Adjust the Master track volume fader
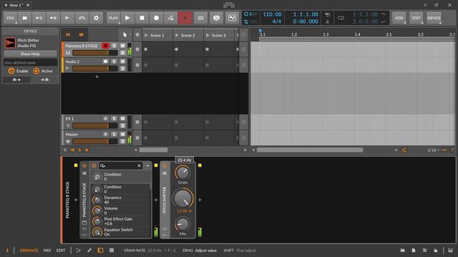 (x=95, y=141)
